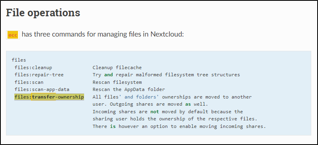Click the File operations heading
The width and height of the screenshot is (318, 145).
pyautogui.click(x=43, y=13)
